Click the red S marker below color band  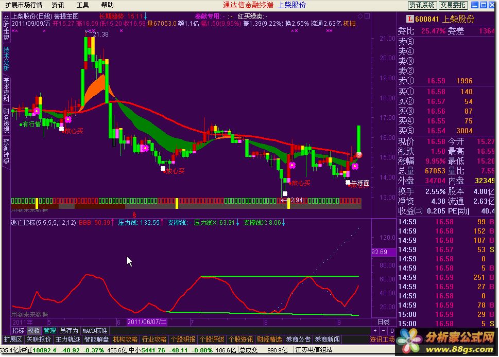134,215
